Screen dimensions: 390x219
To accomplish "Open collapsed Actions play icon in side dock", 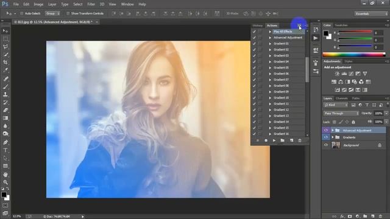I will tap(316, 38).
